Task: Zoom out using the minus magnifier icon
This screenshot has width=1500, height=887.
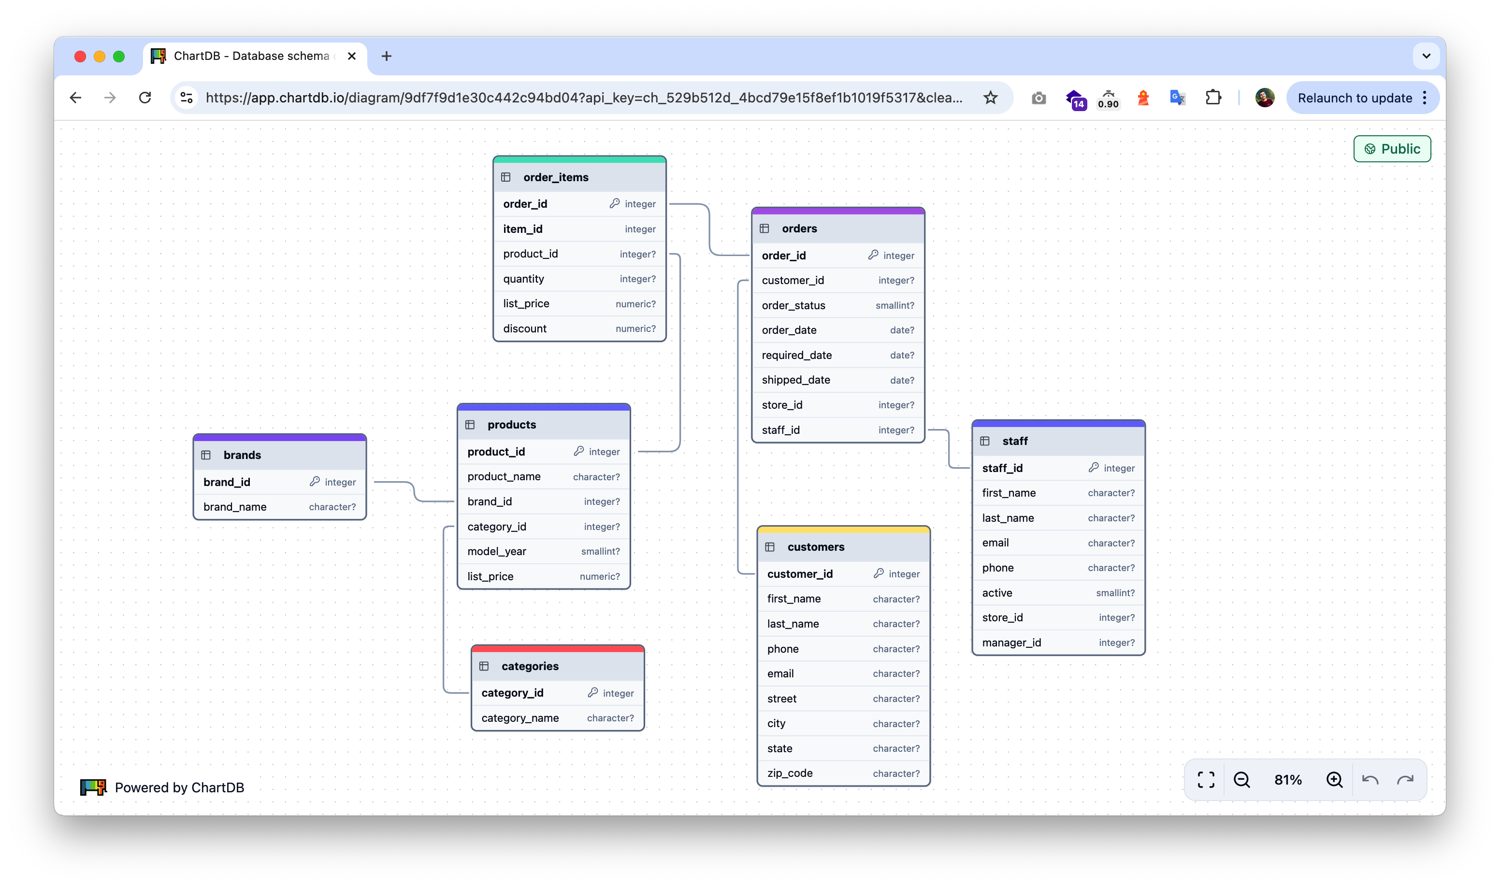Action: click(1241, 779)
